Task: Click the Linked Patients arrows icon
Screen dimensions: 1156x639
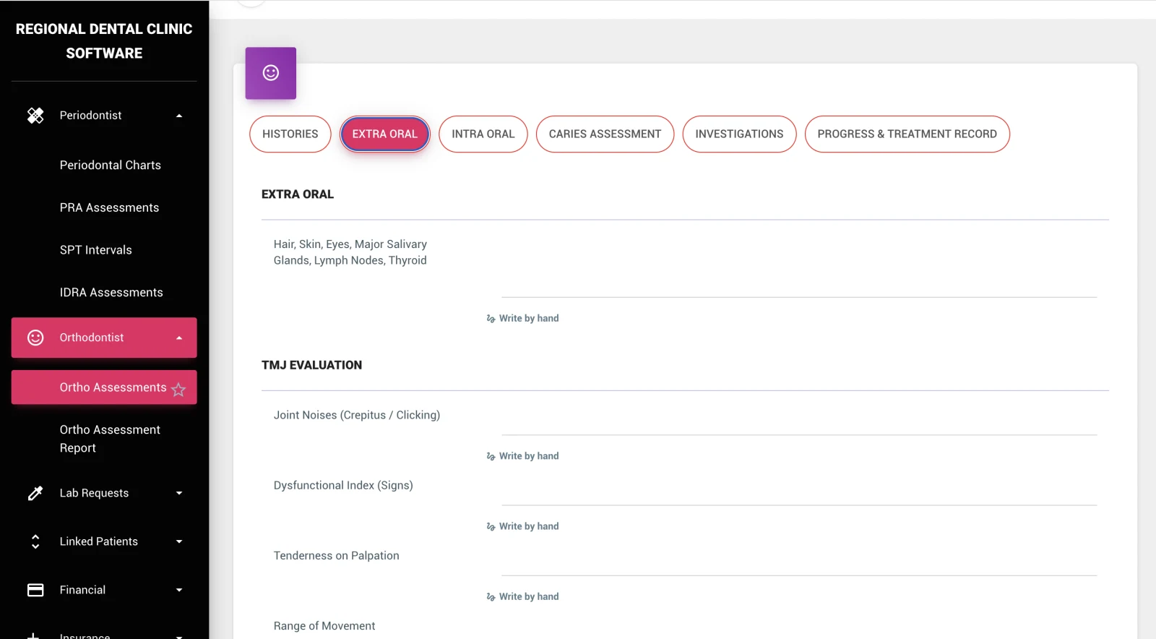Action: coord(35,541)
